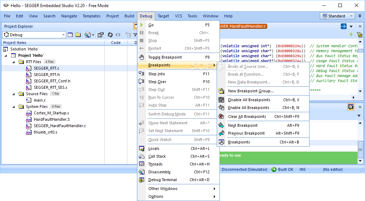Click the Threads icon
Screen dimensions: 365x201
142,164
